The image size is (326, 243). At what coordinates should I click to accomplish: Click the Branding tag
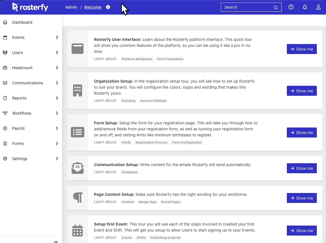click(128, 101)
